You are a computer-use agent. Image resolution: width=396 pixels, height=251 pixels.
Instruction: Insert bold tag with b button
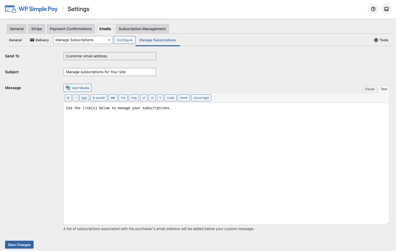[68, 98]
